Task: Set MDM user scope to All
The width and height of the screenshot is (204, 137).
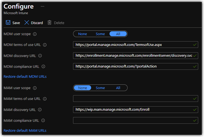Action: click(x=118, y=34)
